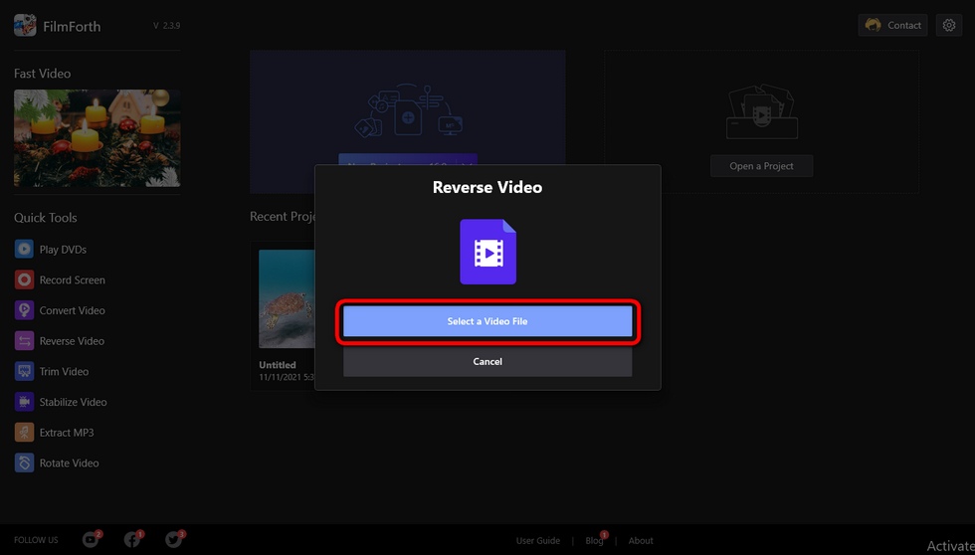Click the Stabilize Video label

74,402
